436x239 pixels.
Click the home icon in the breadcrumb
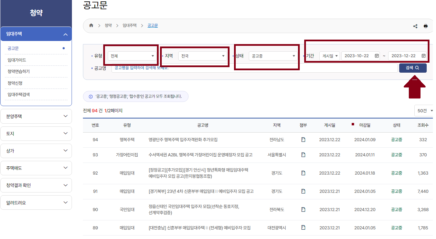pyautogui.click(x=91, y=25)
